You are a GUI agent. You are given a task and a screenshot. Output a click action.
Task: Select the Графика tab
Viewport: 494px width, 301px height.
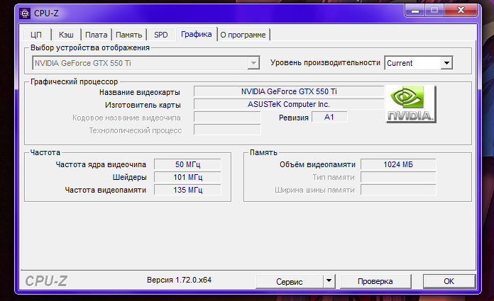click(x=197, y=34)
